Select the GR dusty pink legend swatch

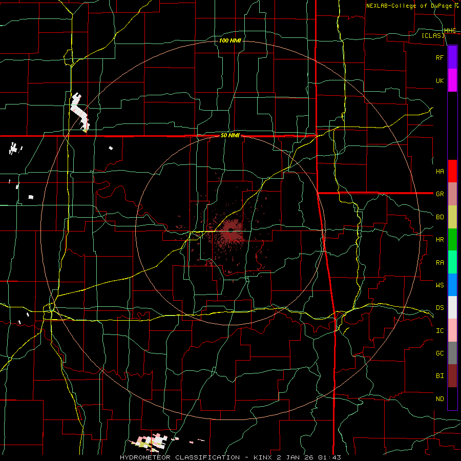(452, 194)
